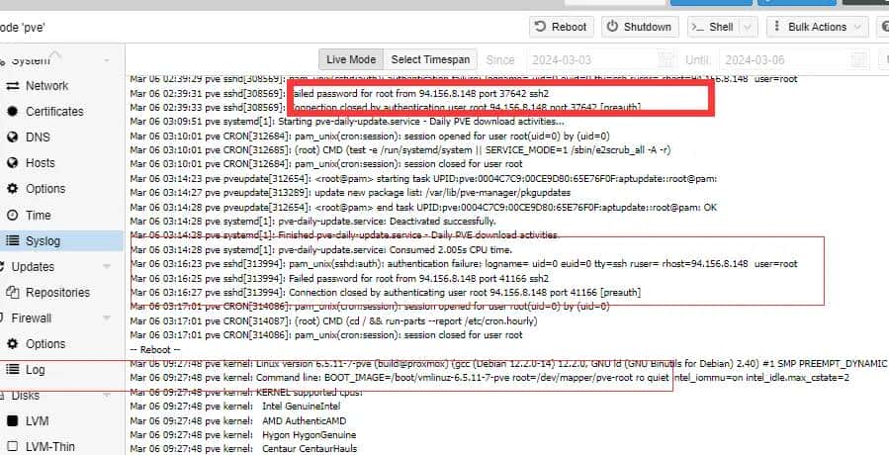
Task: Open the Bulk Actions dropdown
Action: pos(813,27)
